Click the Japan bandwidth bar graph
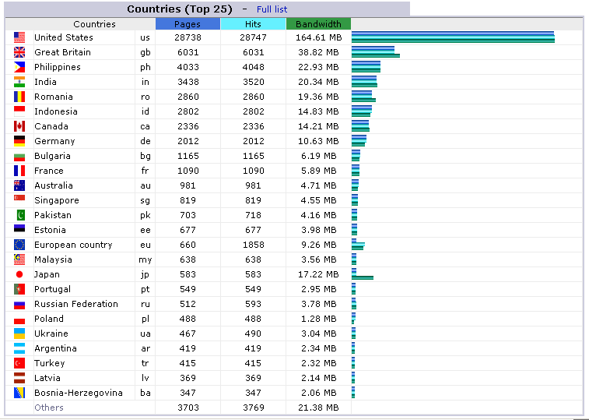The image size is (589, 420). pos(363,274)
